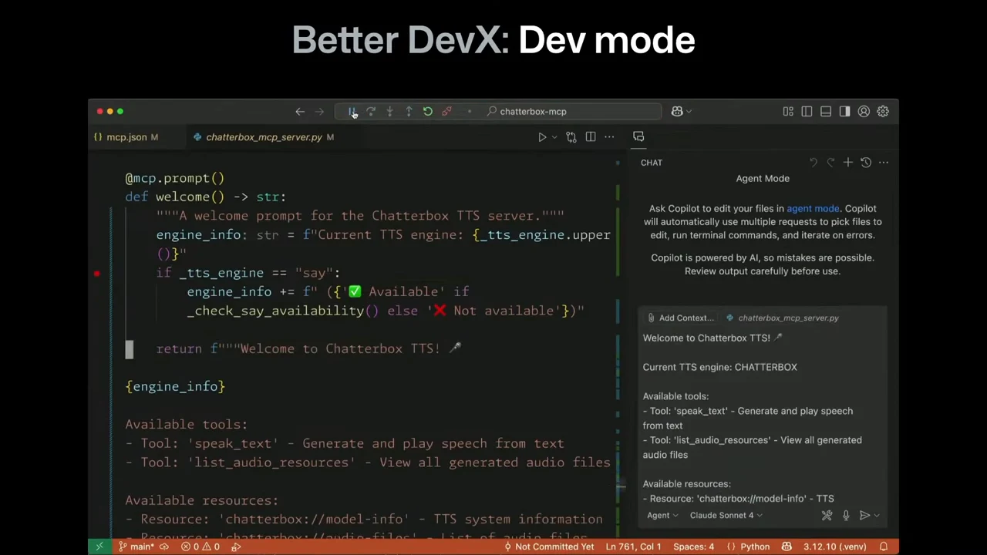Expand the run button dropdown chevron
The height and width of the screenshot is (555, 987).
[x=554, y=137]
